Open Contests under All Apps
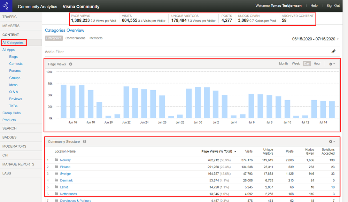This screenshot has width=348, height=202. click(x=16, y=64)
